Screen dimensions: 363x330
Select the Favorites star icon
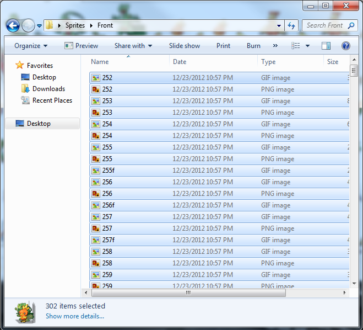20,66
